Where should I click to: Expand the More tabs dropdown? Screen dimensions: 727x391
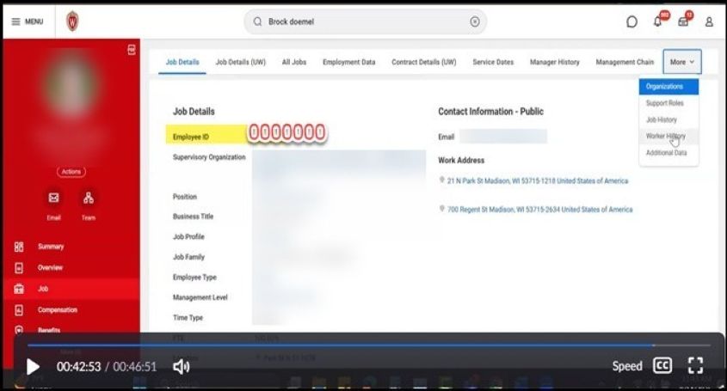point(682,62)
